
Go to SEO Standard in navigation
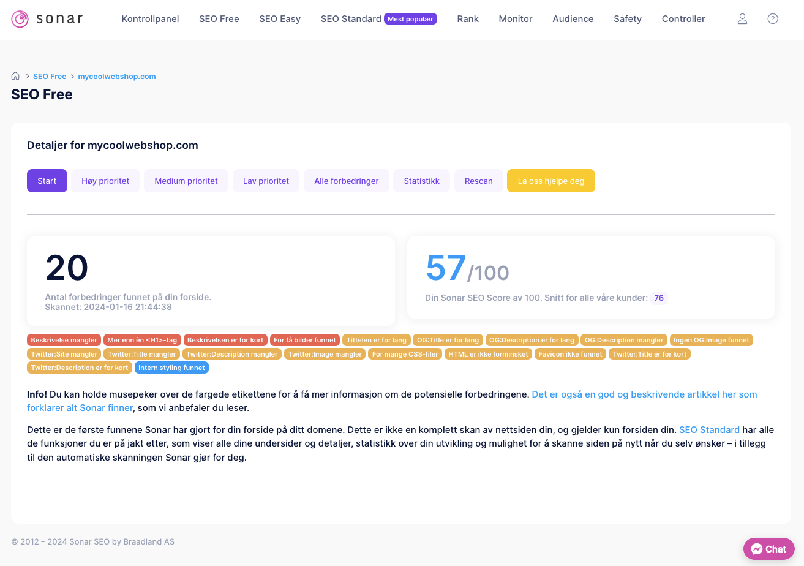pos(351,19)
